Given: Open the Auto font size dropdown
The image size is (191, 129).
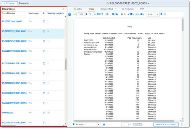Looking at the screenshot, I should coord(153,14).
